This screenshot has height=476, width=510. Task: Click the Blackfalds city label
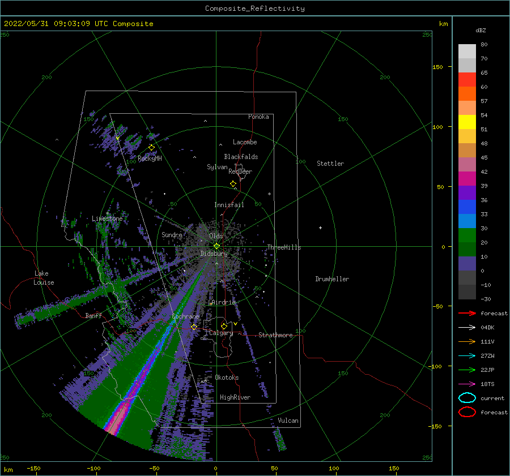[x=241, y=157]
